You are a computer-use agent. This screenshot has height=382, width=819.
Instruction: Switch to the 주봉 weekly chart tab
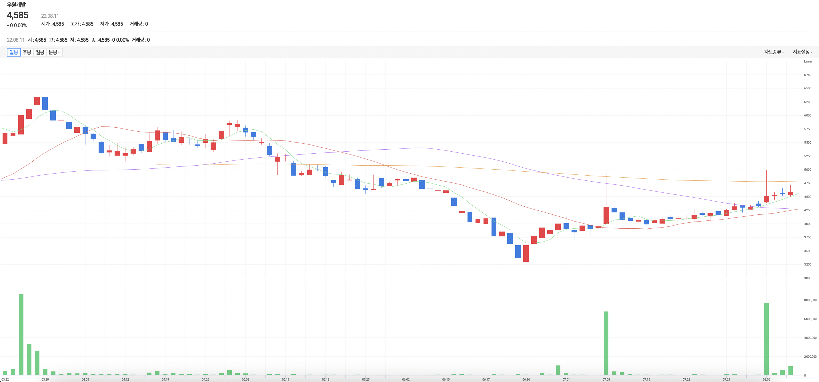tap(27, 53)
